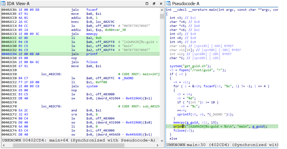
Task: Click the disassembly horizontal scroll right arrow
Action: point(157,145)
